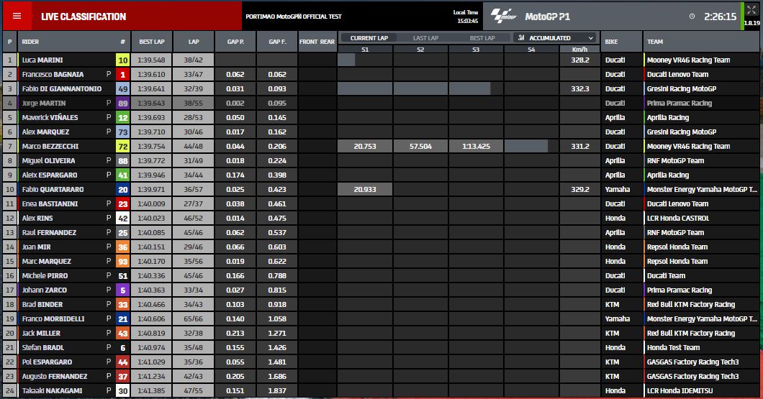Select rider Franco MORBIDELLI
The width and height of the screenshot is (763, 399).
53,318
